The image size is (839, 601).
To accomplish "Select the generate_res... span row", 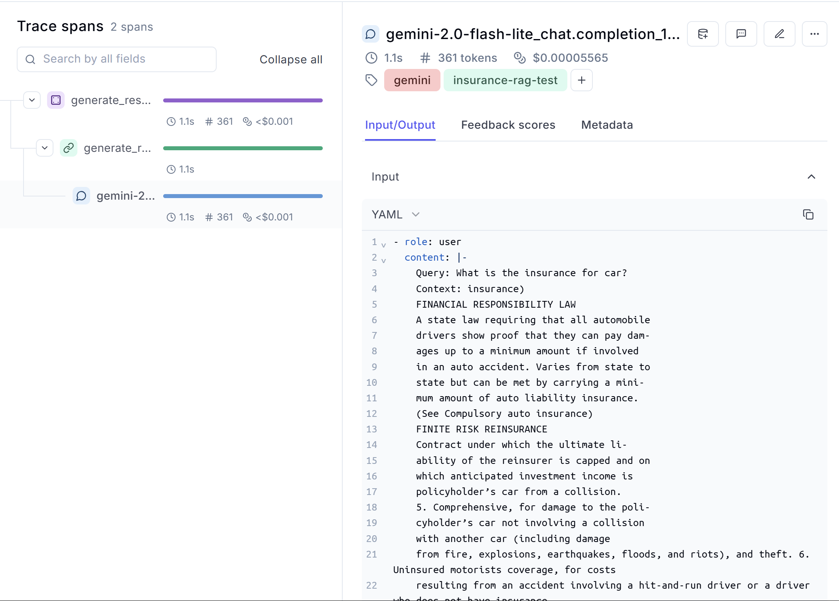I will (x=171, y=109).
